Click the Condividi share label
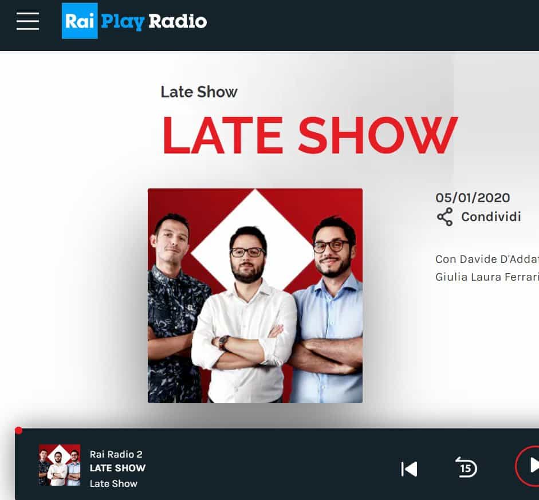 click(491, 217)
